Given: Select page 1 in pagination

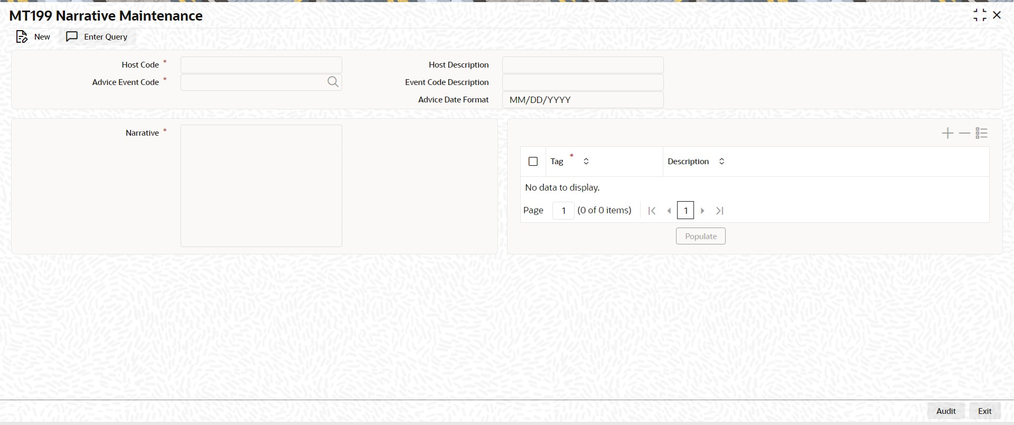Looking at the screenshot, I should (x=686, y=211).
